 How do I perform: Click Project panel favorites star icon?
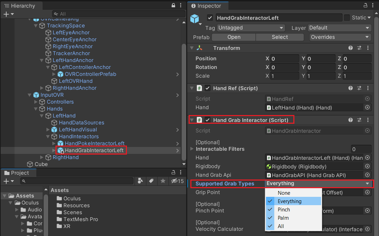163,181
